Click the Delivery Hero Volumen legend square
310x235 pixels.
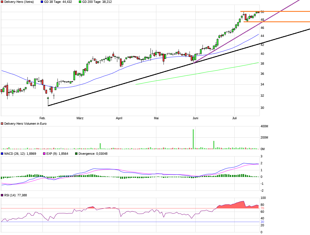pos(2,124)
